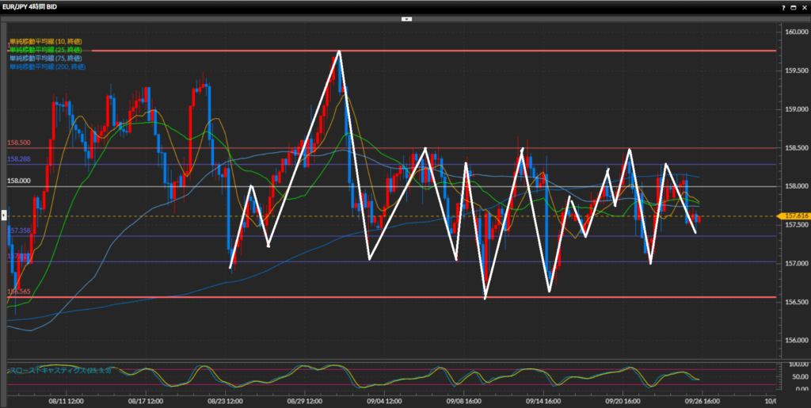Image resolution: width=811 pixels, height=408 pixels.
Task: Select the 75-period moving average label
Action: click(x=45, y=59)
